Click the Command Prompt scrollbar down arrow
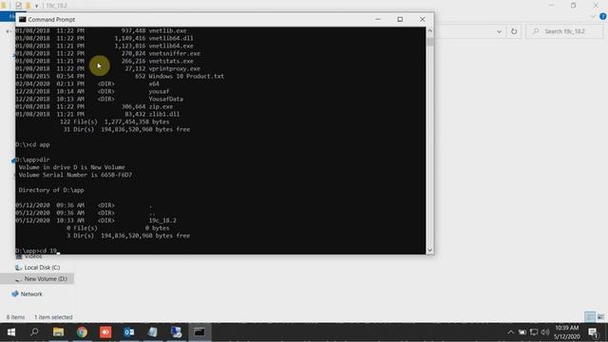This screenshot has width=608, height=342. click(429, 251)
